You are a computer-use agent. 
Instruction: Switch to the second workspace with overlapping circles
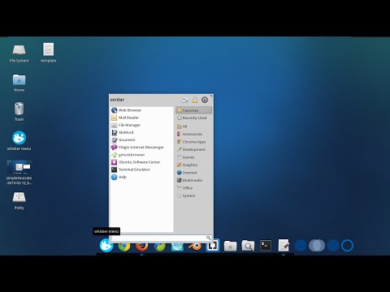point(317,246)
